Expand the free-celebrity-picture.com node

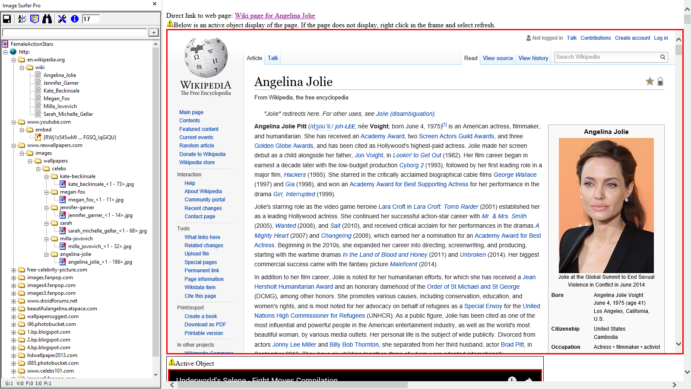pos(13,270)
